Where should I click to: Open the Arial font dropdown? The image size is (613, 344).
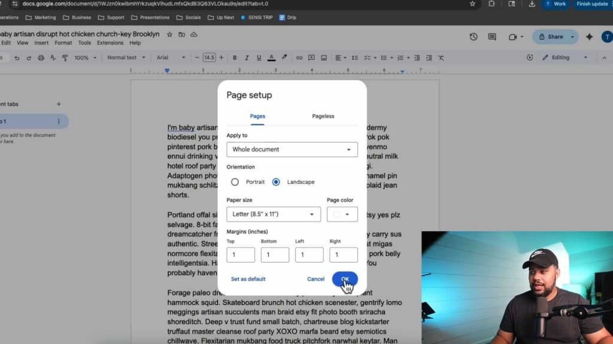(171, 58)
